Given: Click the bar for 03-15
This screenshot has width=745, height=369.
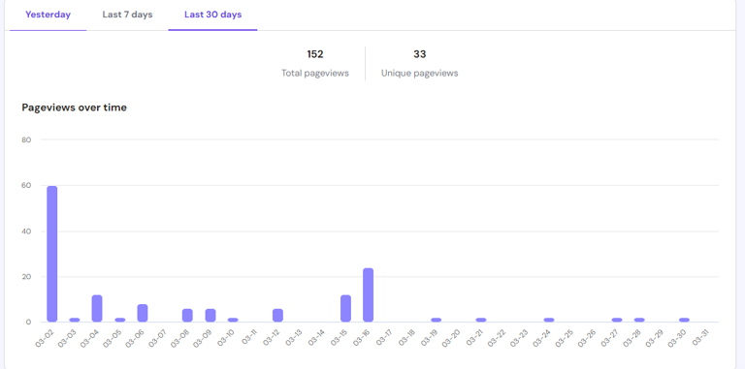Looking at the screenshot, I should [346, 308].
